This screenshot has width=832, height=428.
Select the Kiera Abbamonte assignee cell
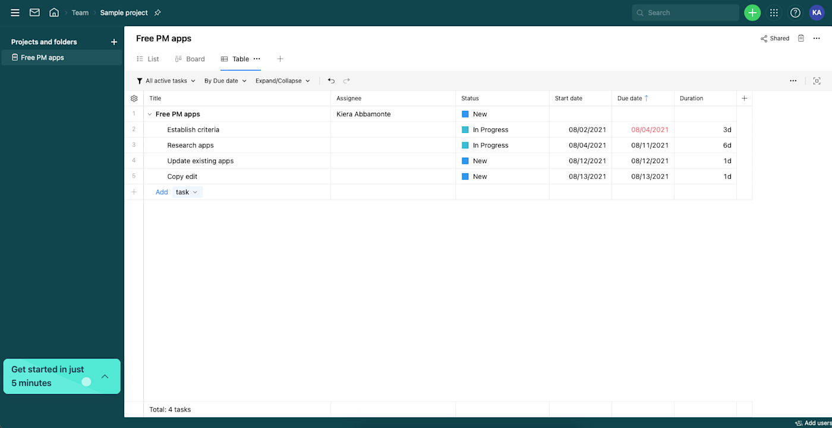point(393,114)
